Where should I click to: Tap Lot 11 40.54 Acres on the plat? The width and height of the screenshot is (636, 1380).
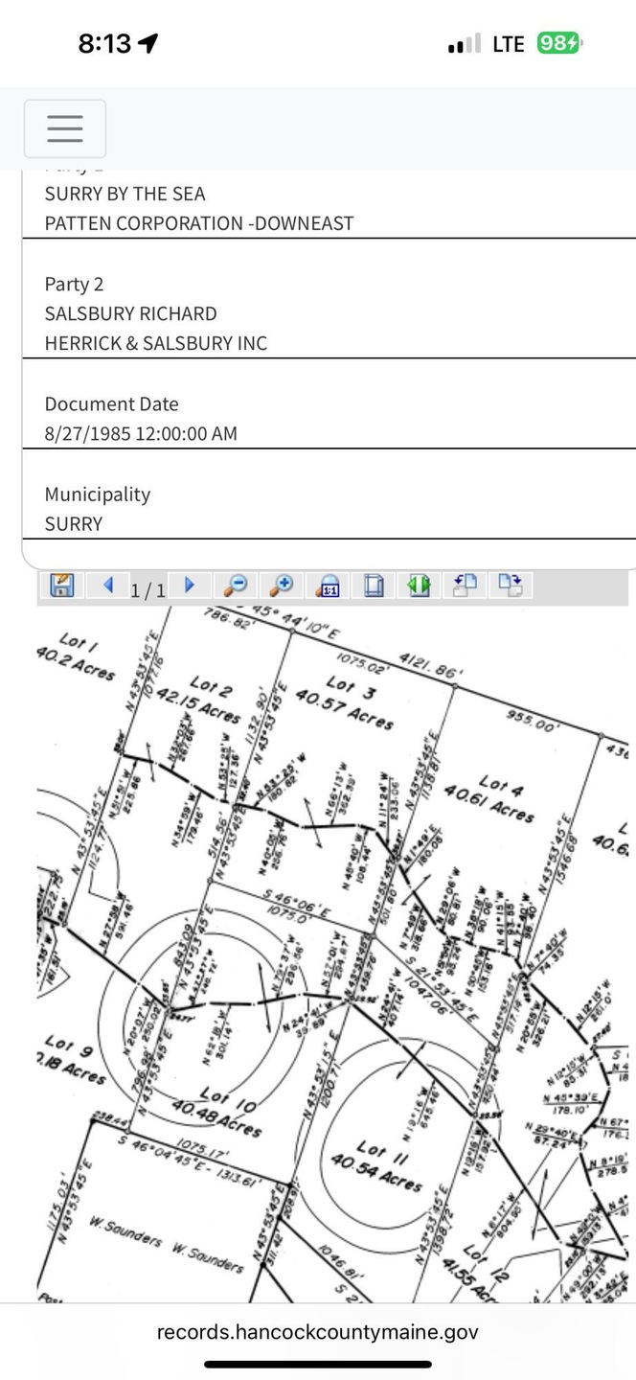click(388, 1165)
